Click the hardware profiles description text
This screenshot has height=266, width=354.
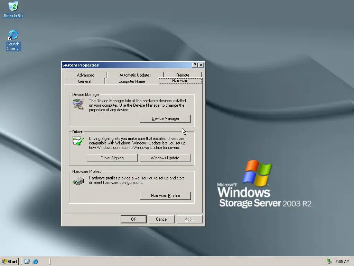[x=137, y=180]
